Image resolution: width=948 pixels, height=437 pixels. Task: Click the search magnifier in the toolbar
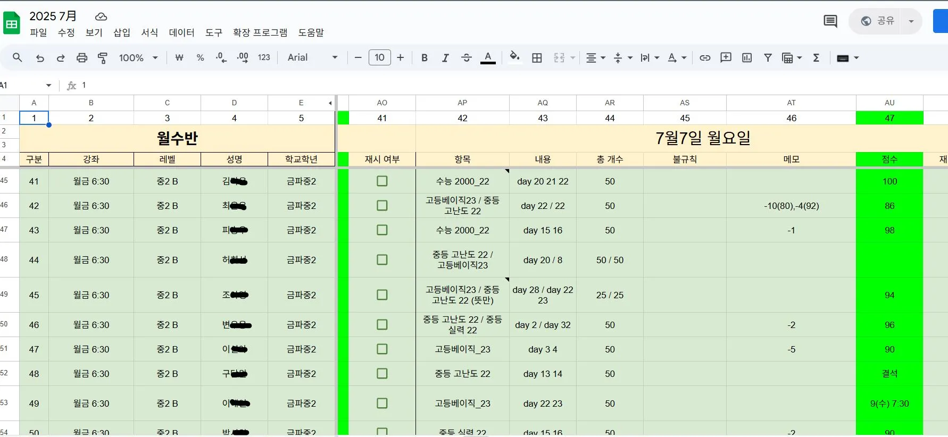pos(18,57)
